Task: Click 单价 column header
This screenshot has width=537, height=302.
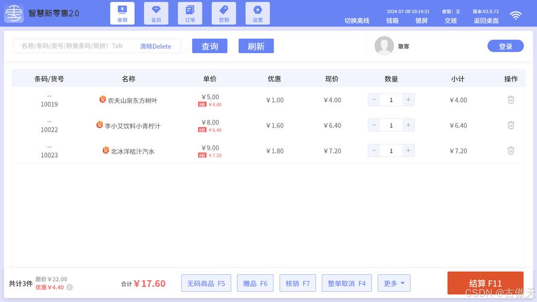Action: tap(210, 79)
